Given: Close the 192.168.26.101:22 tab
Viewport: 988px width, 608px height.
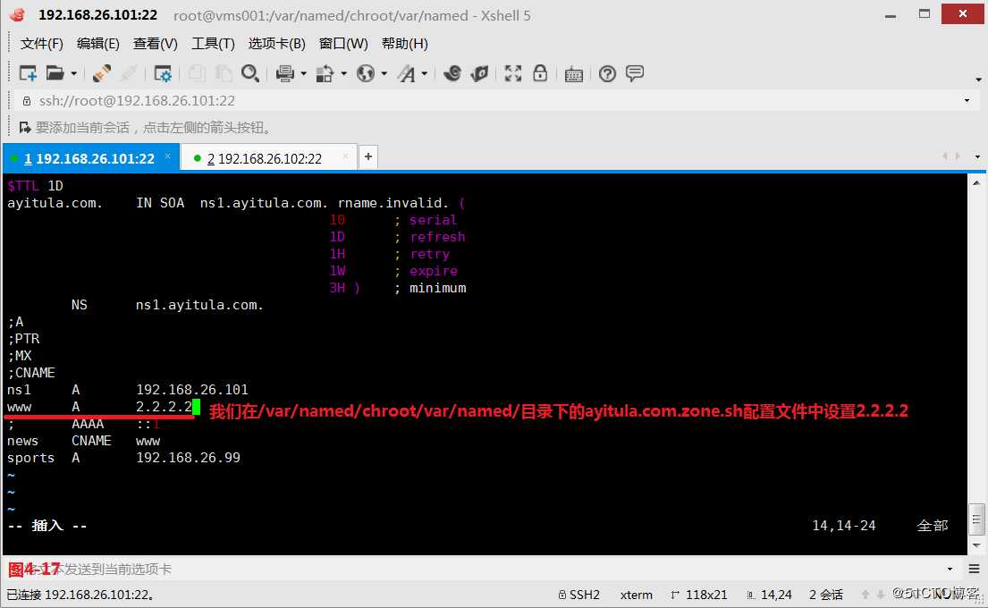Looking at the screenshot, I should (x=167, y=156).
